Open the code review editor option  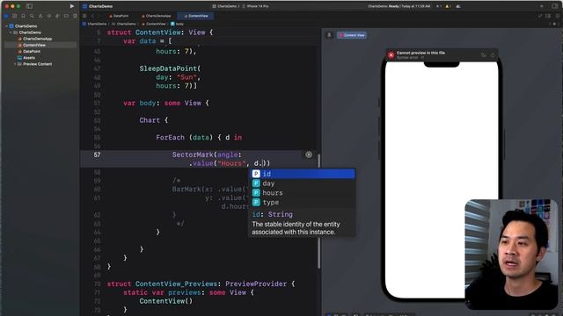coord(539,16)
